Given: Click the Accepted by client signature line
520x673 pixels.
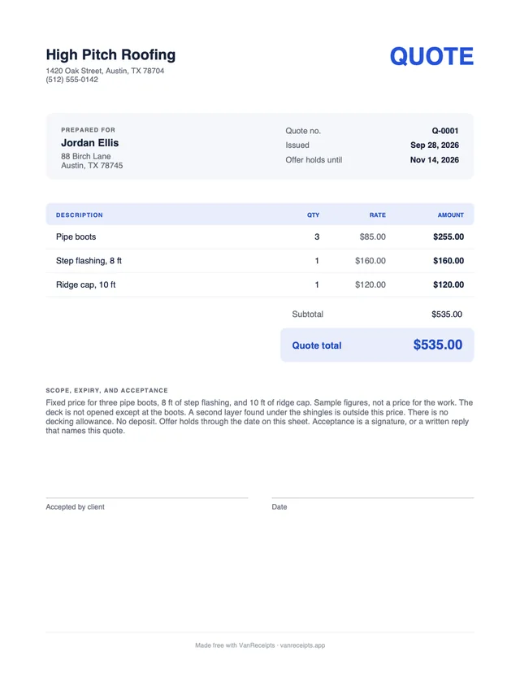Looking at the screenshot, I should tap(147, 498).
